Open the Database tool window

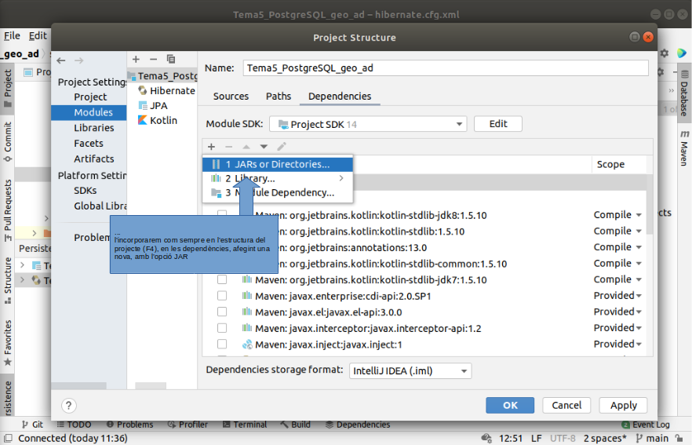pos(684,93)
